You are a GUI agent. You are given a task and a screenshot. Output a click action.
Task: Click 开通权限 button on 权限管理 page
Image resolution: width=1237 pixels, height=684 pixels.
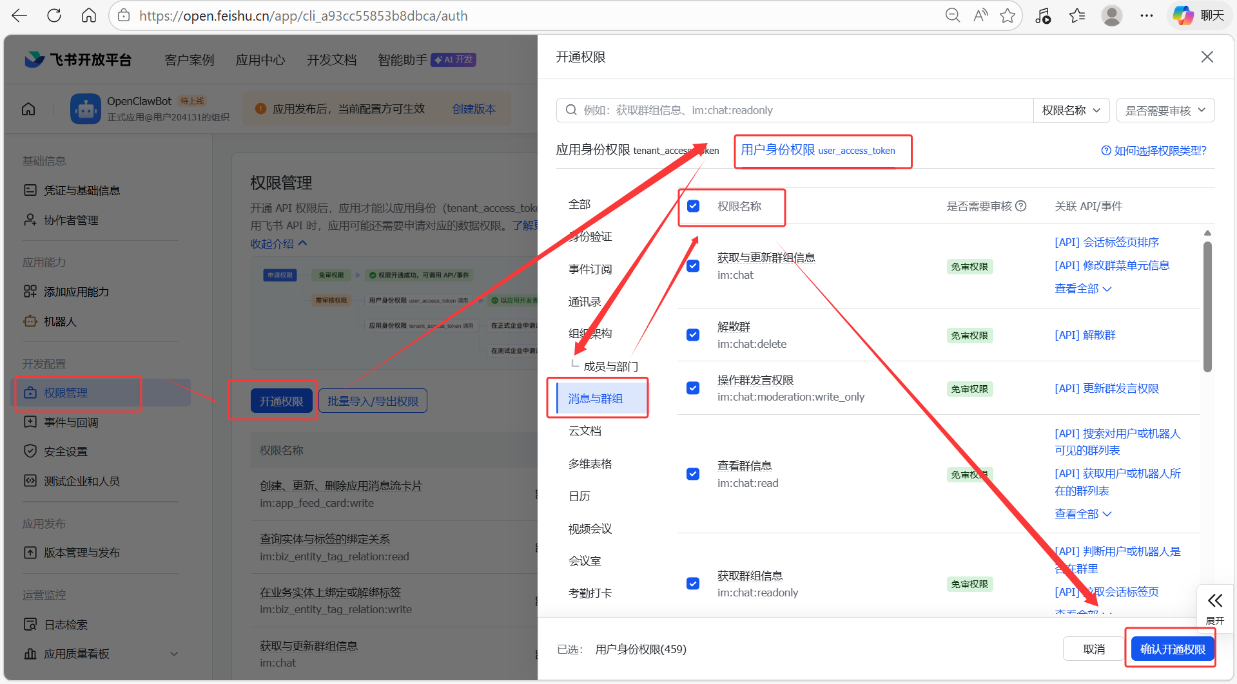pyautogui.click(x=281, y=401)
